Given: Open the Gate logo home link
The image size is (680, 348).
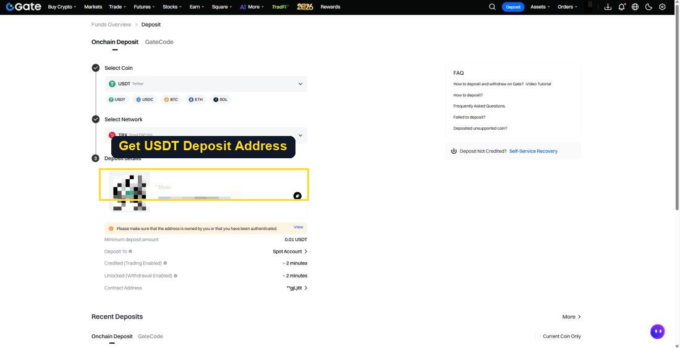Looking at the screenshot, I should click(x=23, y=7).
